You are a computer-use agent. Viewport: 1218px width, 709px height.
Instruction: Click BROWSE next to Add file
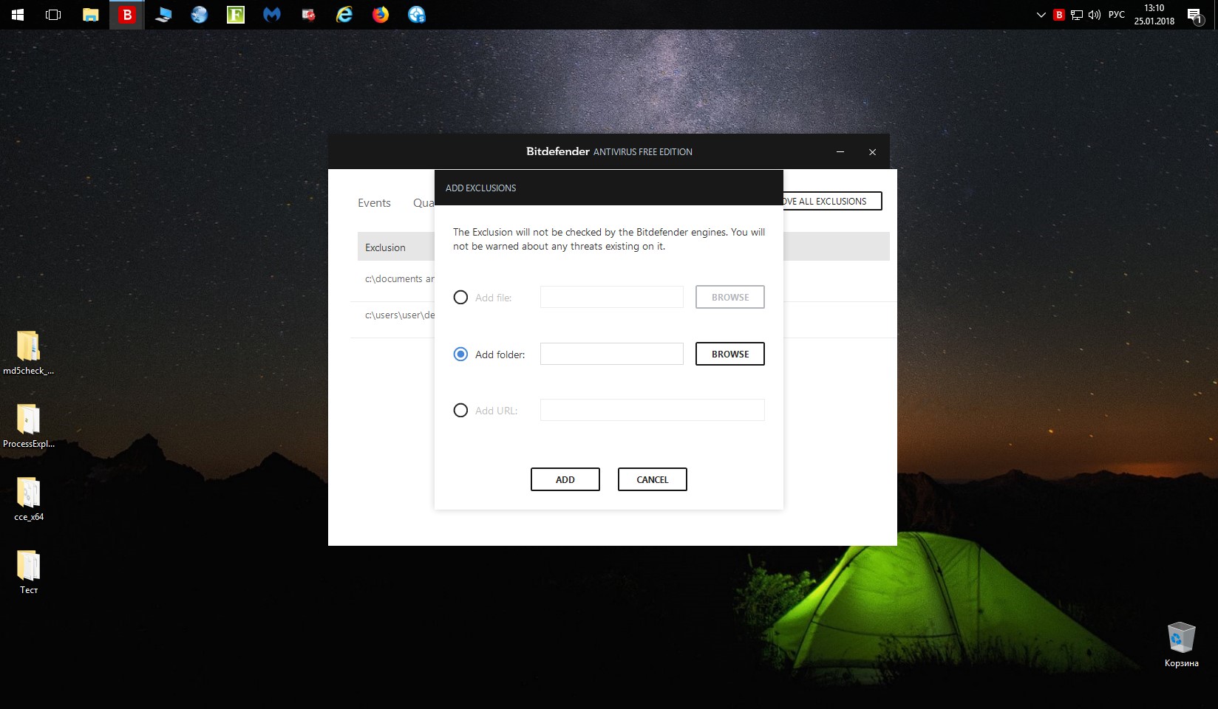click(x=730, y=297)
